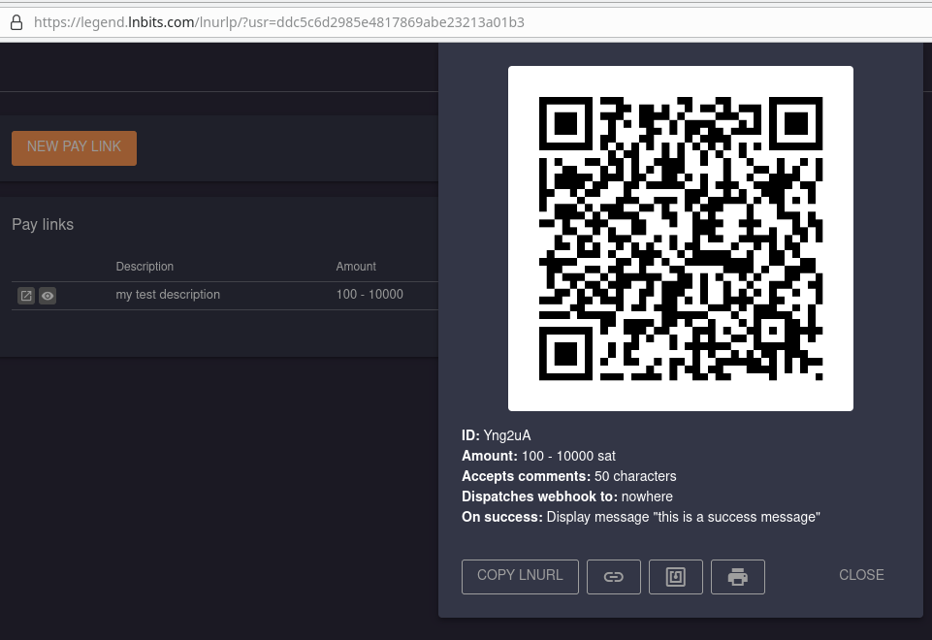Click the browser URL address field
Screen dimensions: 932x640
[466, 22]
